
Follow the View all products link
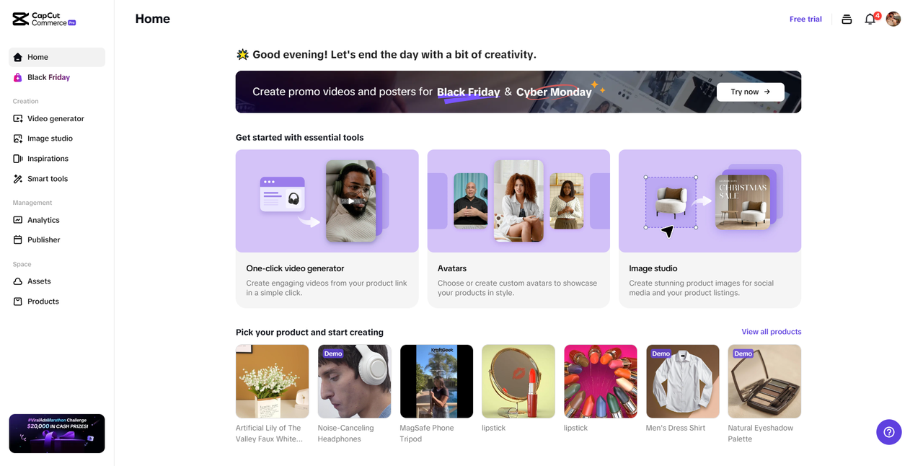click(x=771, y=332)
